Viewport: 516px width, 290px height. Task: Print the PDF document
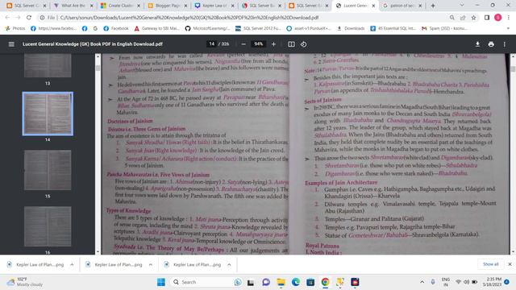491,44
